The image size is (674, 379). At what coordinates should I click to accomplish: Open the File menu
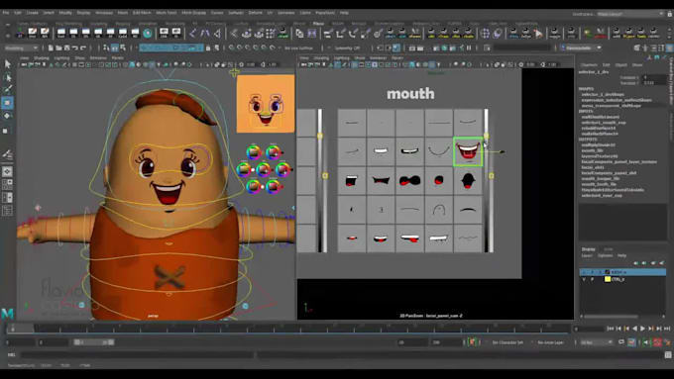point(6,13)
